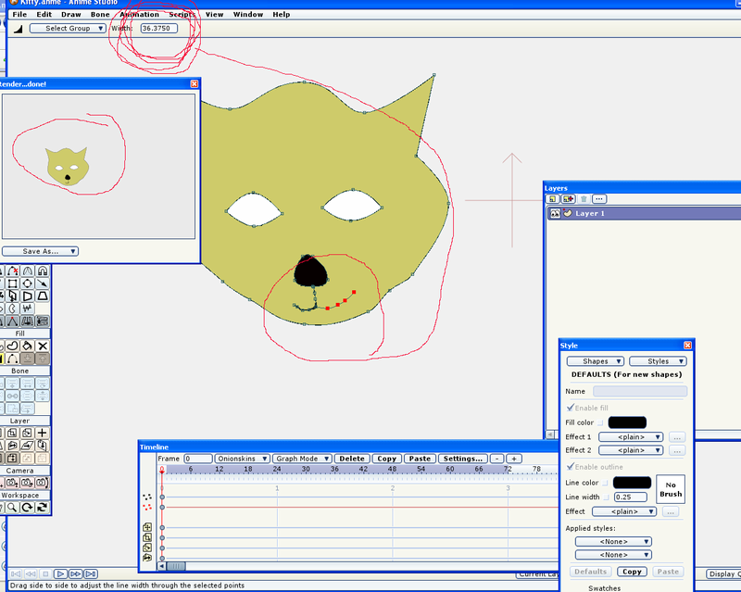Screen dimensions: 741x592
Task: Open the Edit menu
Action: (44, 14)
